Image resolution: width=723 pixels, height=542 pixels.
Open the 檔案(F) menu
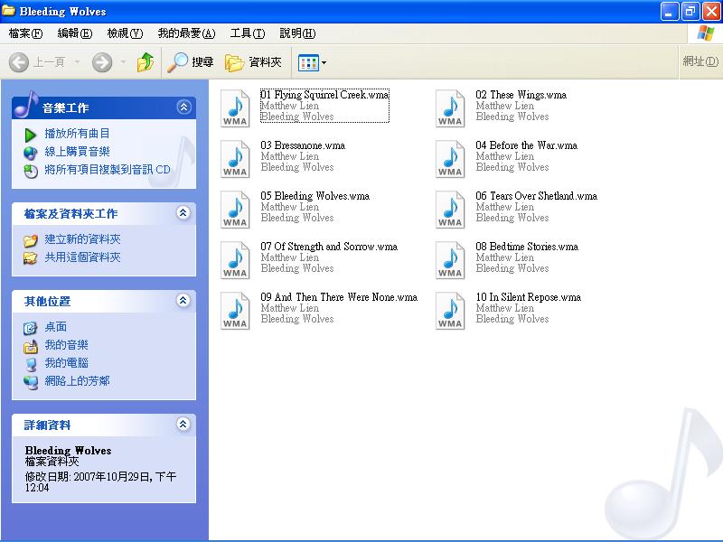pyautogui.click(x=25, y=33)
